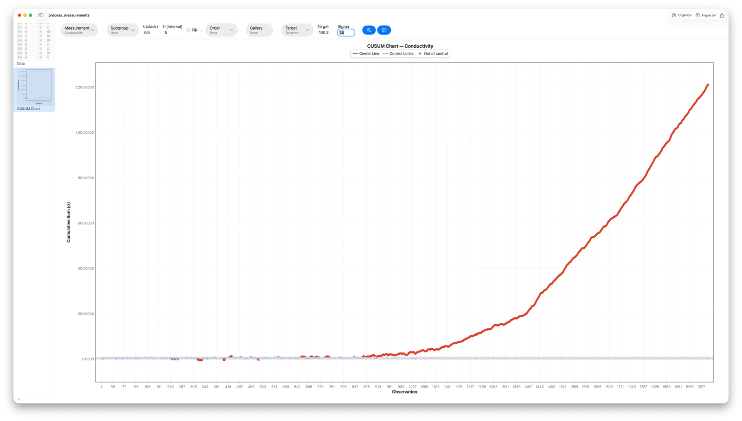Screen dimensions: 742x421
Task: Click the blue comment annotation button
Action: coord(384,30)
